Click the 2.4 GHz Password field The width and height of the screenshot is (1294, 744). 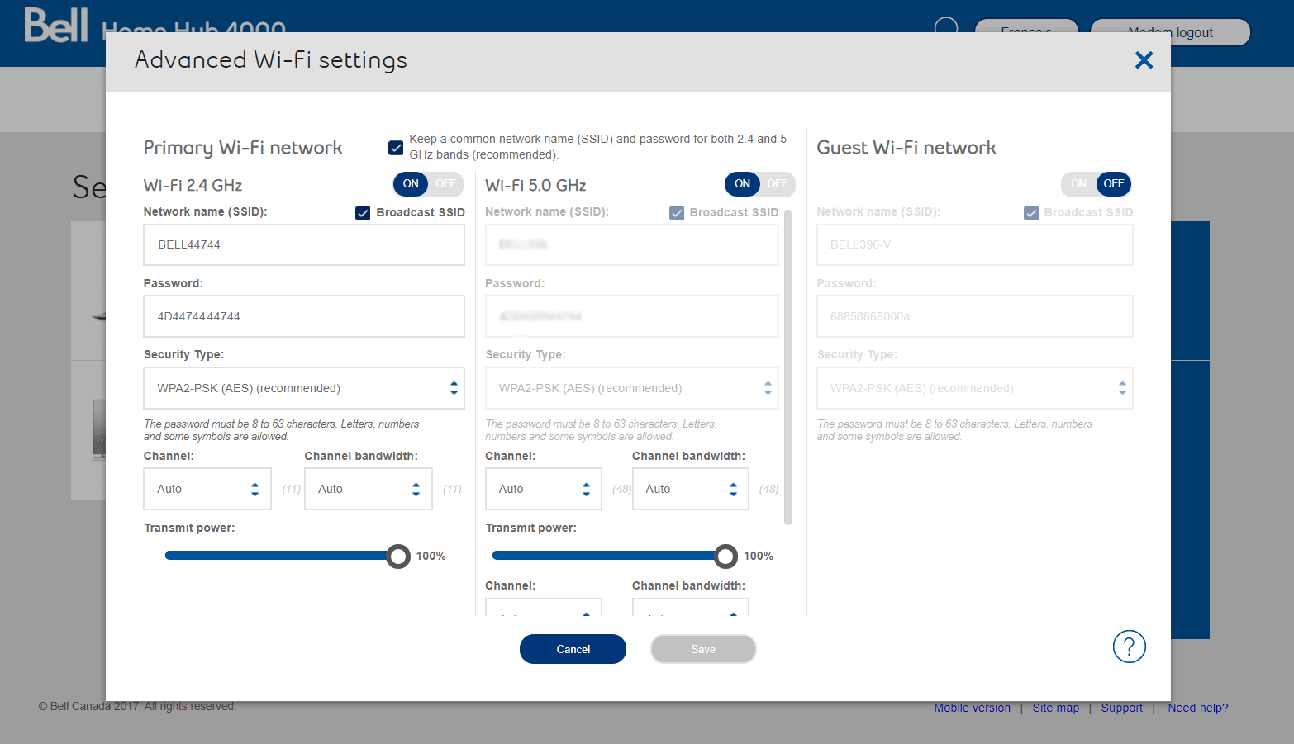(x=303, y=316)
